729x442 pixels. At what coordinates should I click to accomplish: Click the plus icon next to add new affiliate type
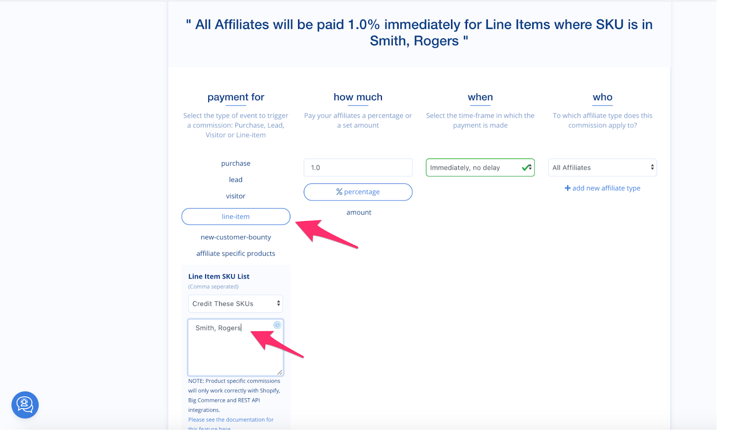[567, 188]
